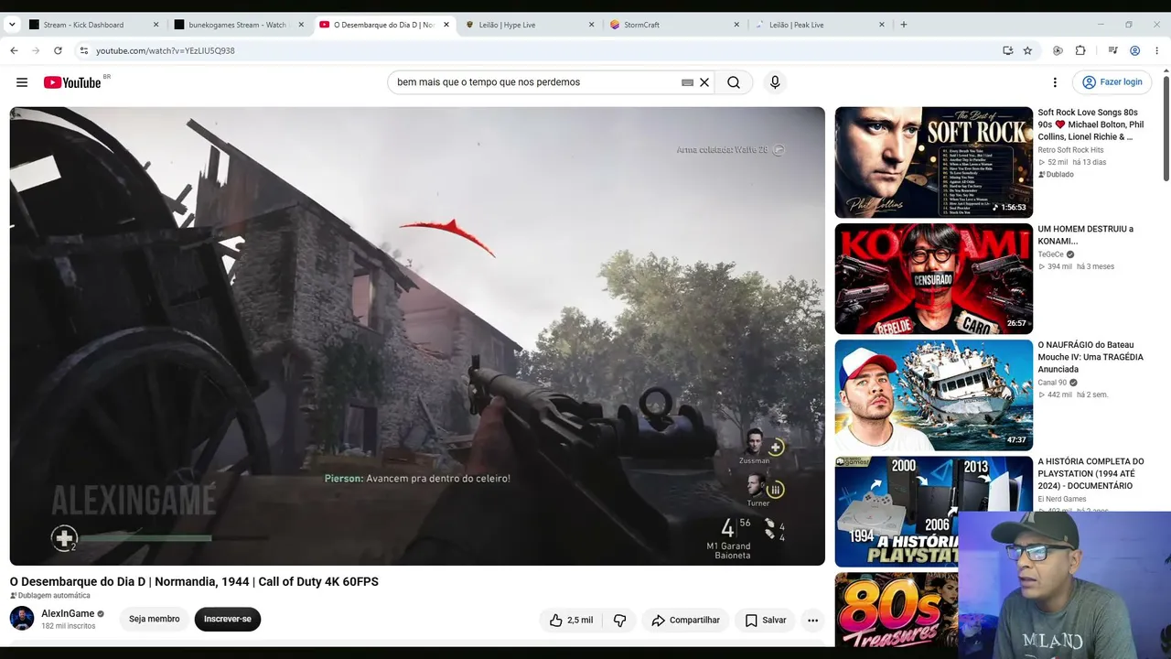Close the Leilão | Peak Live tab
The height and width of the screenshot is (659, 1171).
882,25
